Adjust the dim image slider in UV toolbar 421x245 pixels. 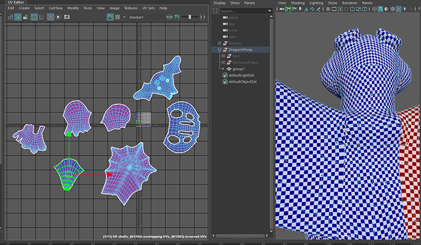[189, 17]
